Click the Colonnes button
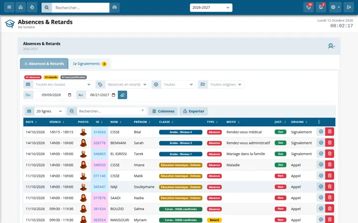358x223 pixels. (163, 111)
